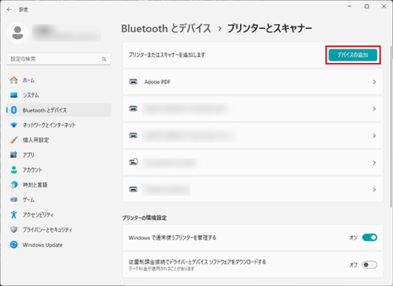Screen dimensions: 393x286
Task: Open ネットワークとインターネット settings
Action: (59, 125)
